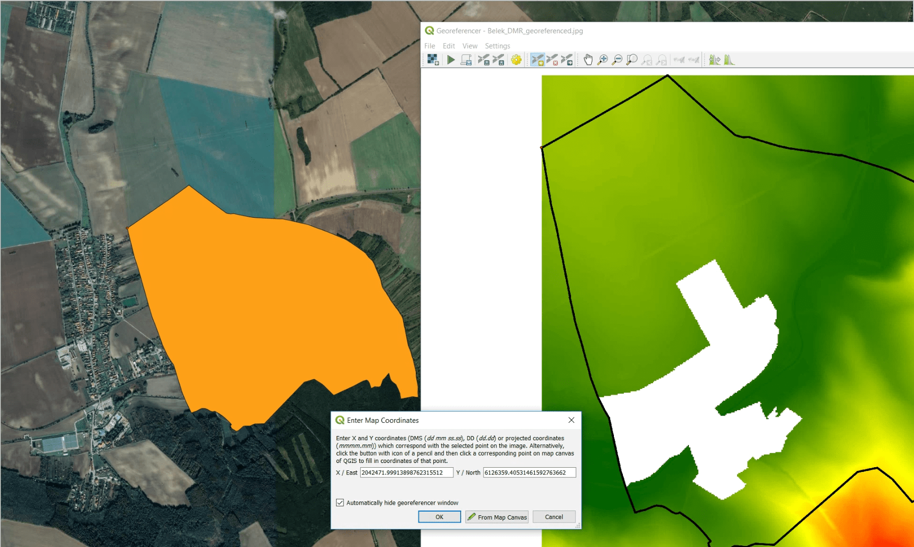Image resolution: width=914 pixels, height=547 pixels.
Task: Toggle Automatically hide georeferencer window checkbox
Action: (x=340, y=503)
